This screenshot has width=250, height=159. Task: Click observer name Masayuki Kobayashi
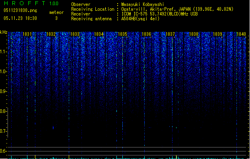click(x=143, y=4)
